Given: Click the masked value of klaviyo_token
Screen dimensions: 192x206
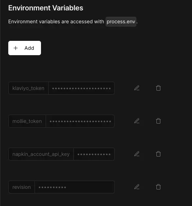Looking at the screenshot, I should [81, 88].
